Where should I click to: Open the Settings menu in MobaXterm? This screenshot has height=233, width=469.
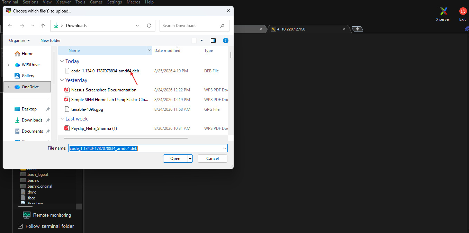click(x=115, y=2)
